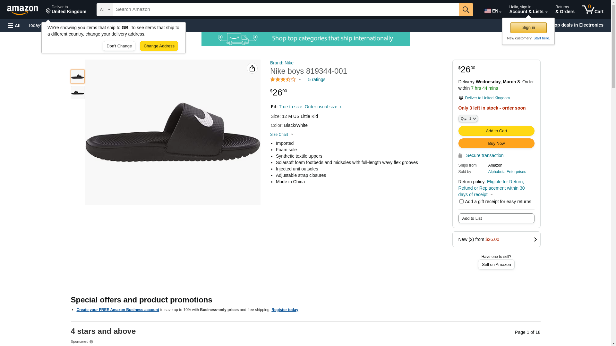Click the Buy Now button

[496, 143]
